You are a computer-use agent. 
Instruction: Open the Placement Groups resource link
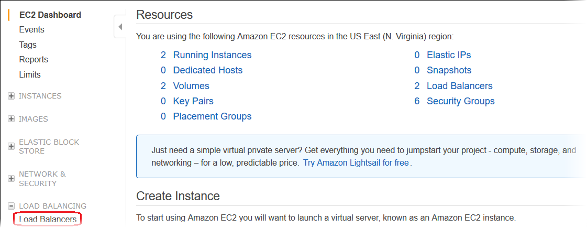[x=212, y=116]
